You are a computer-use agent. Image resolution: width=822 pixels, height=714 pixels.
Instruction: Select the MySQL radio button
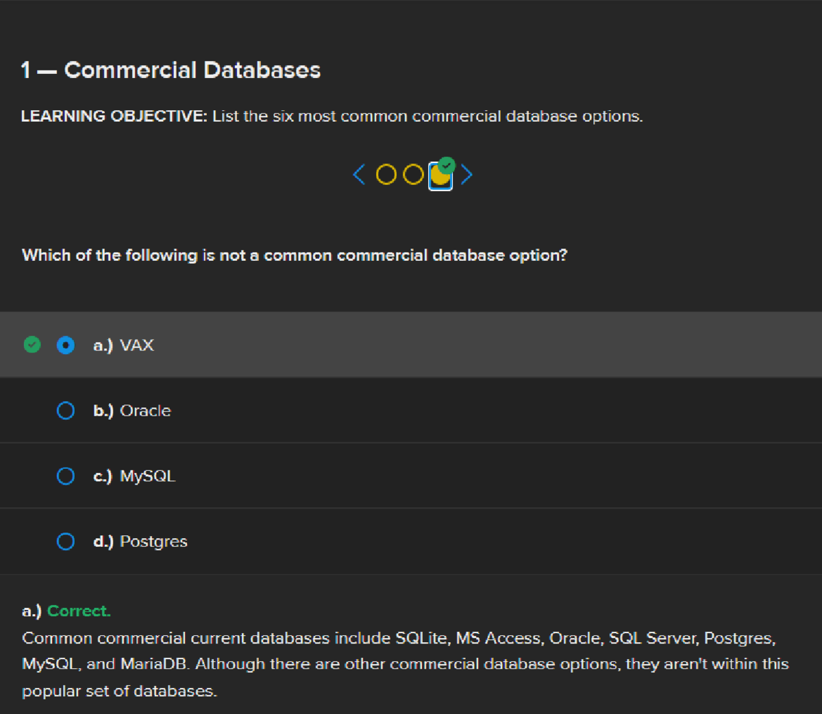click(66, 476)
